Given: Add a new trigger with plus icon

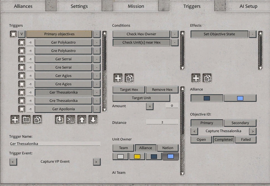Looking at the screenshot, I should (x=15, y=120).
